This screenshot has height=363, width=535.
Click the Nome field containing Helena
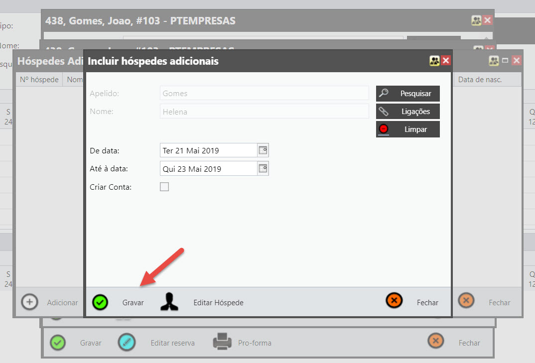coord(264,112)
